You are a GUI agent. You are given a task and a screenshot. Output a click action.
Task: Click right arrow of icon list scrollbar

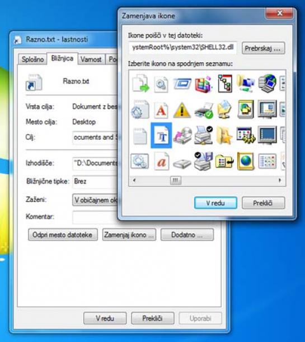280,180
